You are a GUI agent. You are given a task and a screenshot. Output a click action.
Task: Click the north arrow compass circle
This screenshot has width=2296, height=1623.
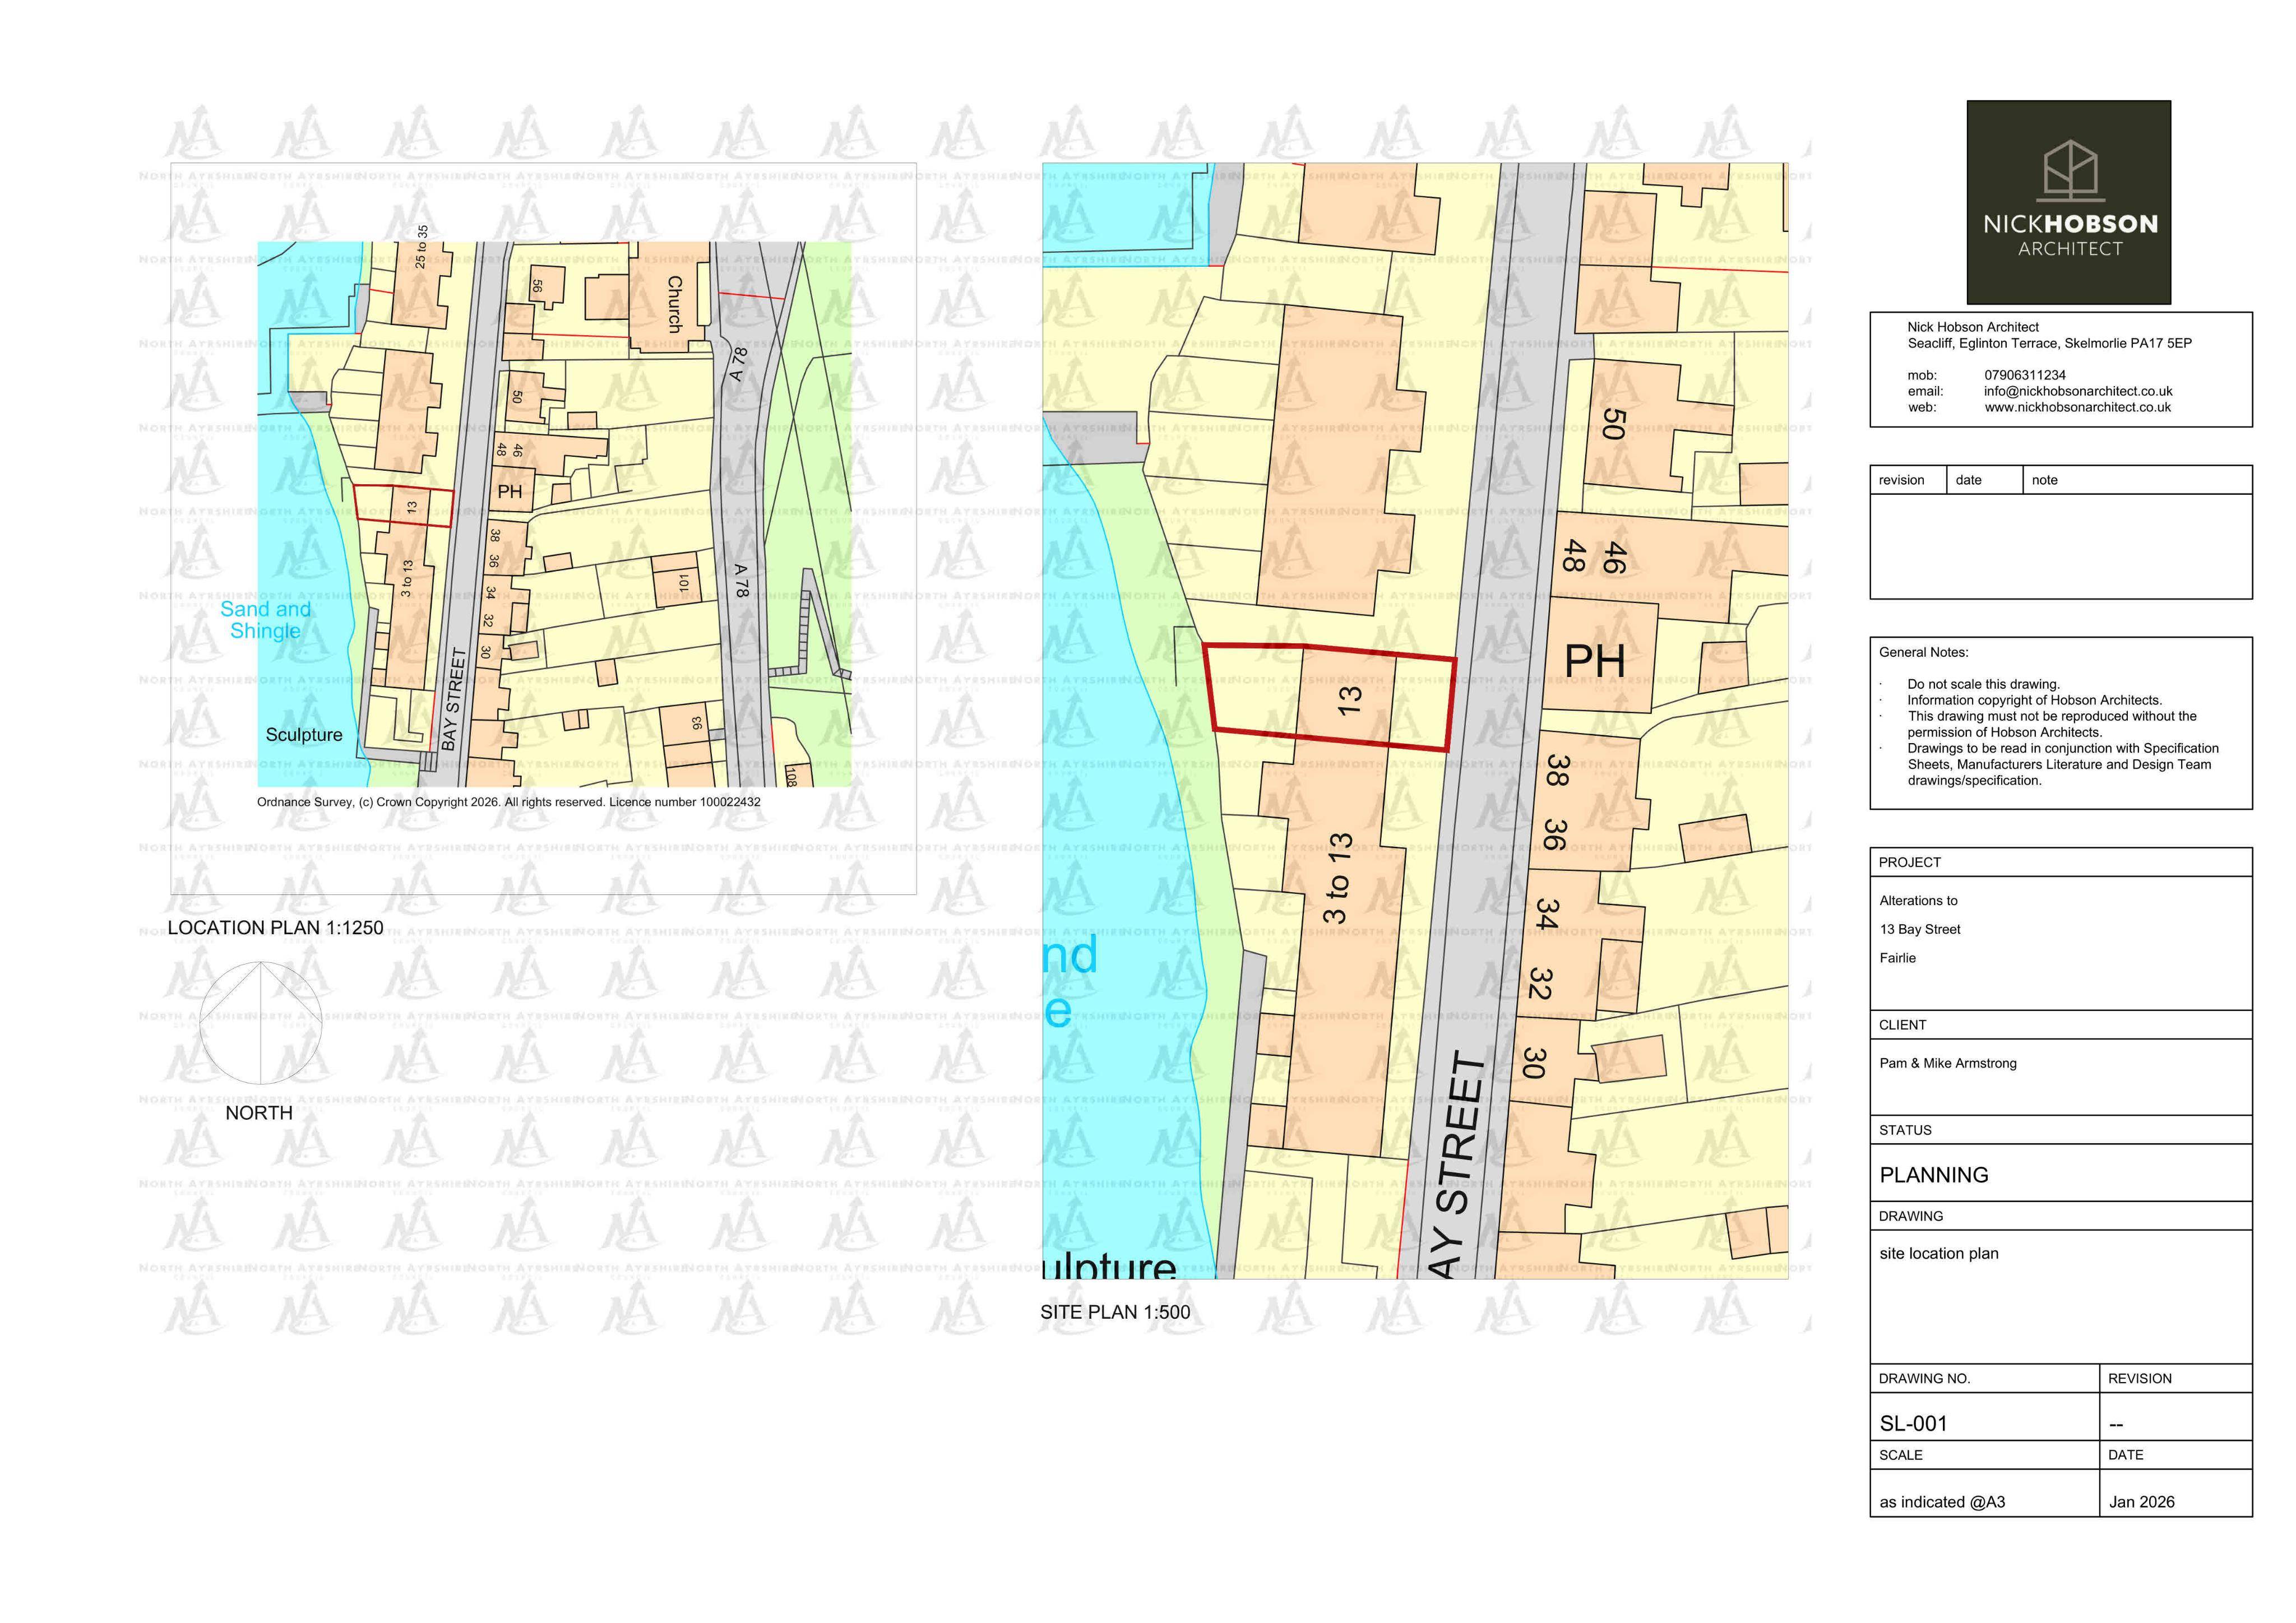point(261,1023)
